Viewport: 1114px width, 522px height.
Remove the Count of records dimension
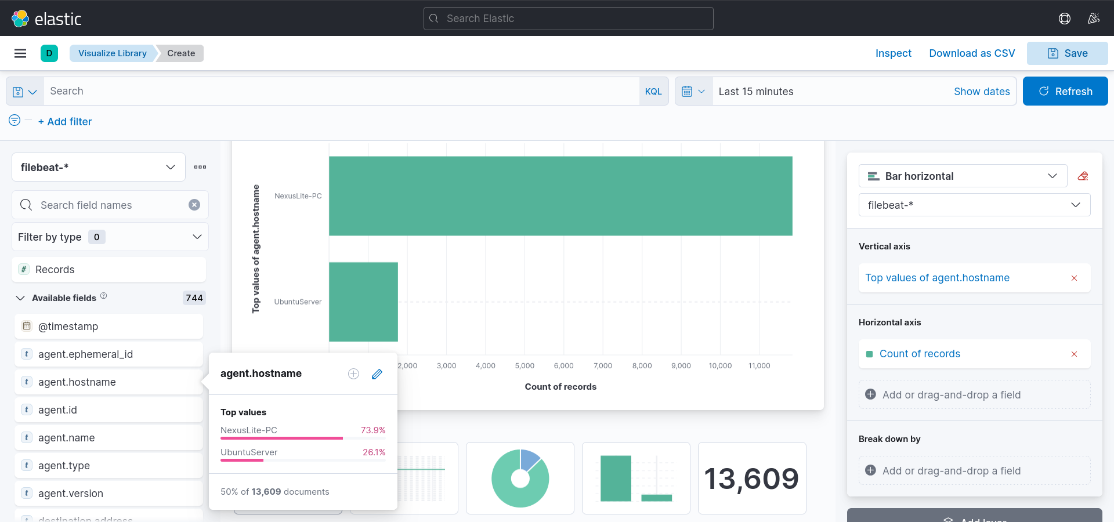point(1074,354)
